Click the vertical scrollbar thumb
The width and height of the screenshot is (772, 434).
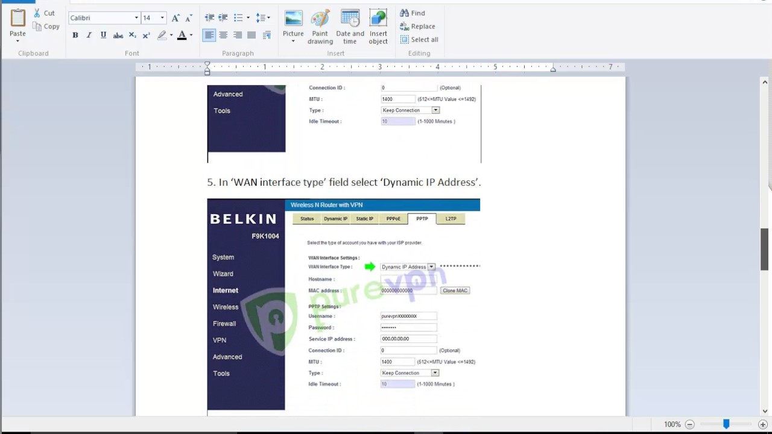pyautogui.click(x=765, y=250)
